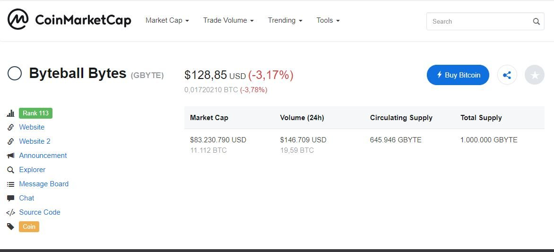
Task: Open the Website link
Action: 32,127
